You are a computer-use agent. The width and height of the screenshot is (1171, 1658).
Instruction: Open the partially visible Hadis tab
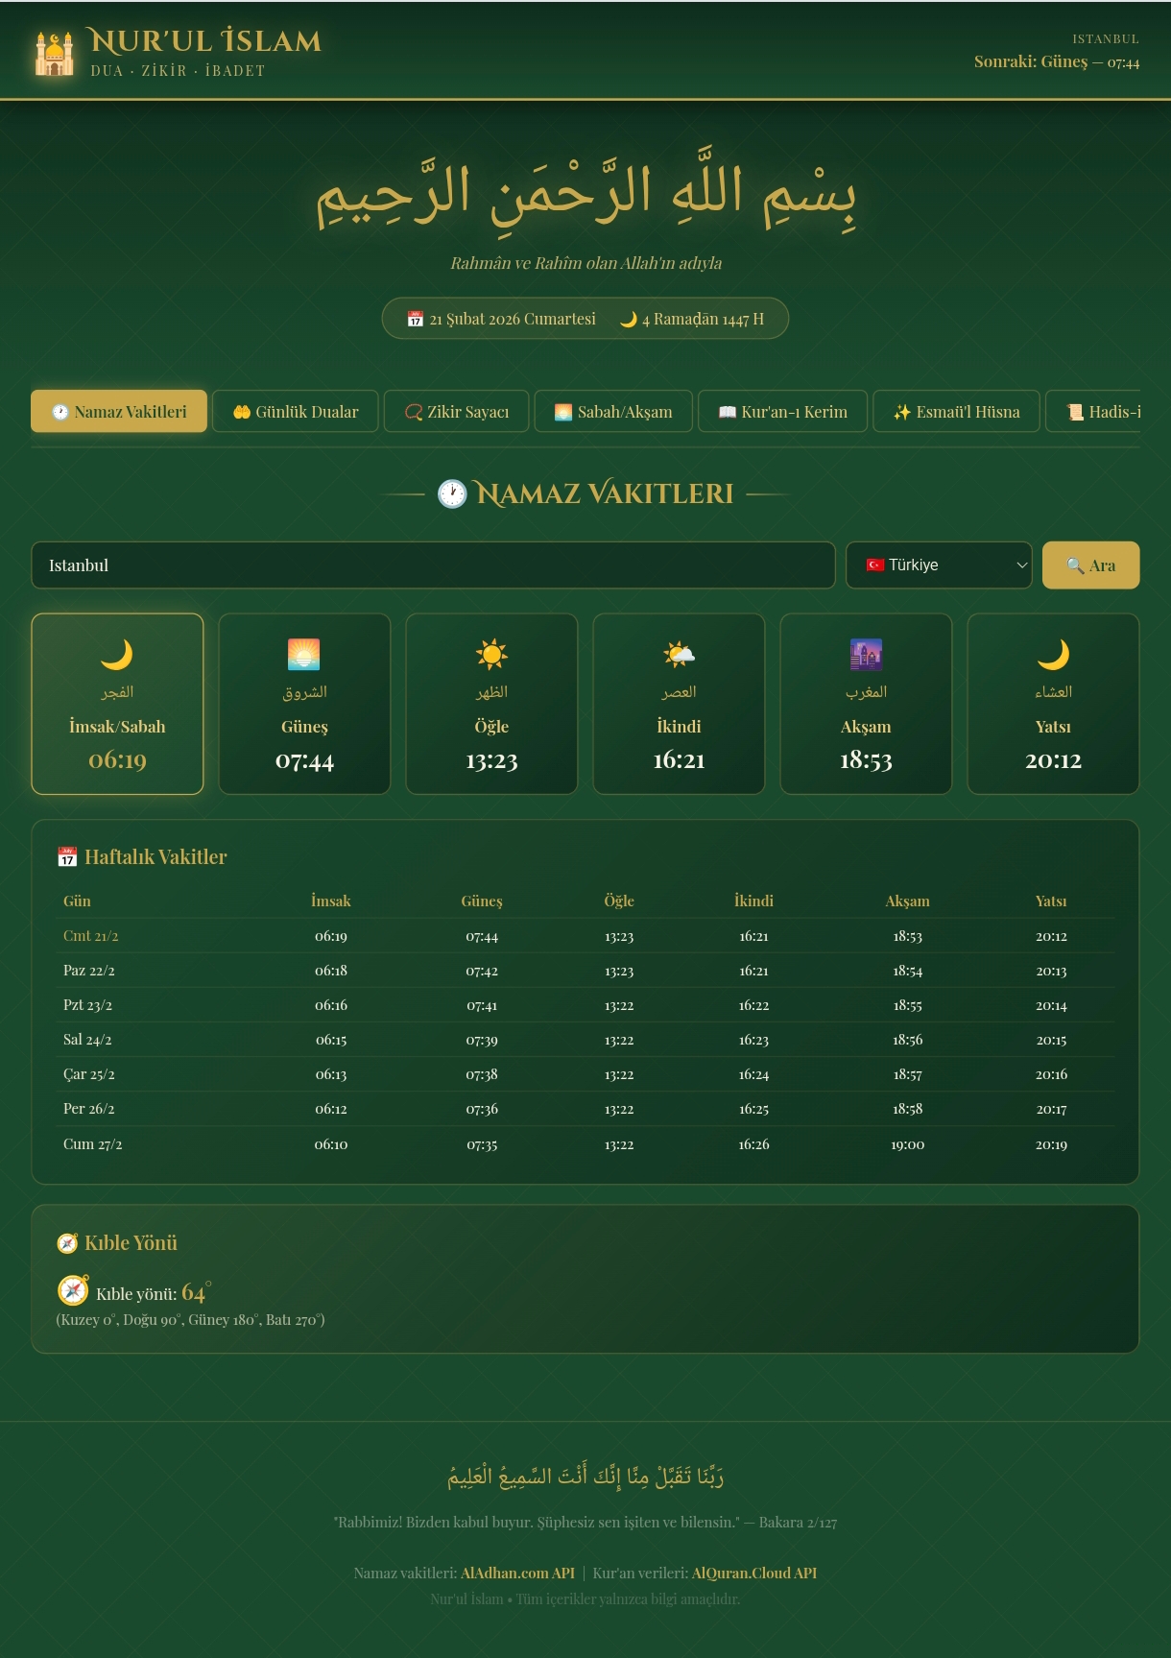pyautogui.click(x=1093, y=411)
